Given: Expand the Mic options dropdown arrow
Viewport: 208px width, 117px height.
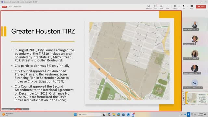Looking at the screenshot, I should pyautogui.click(x=188, y=7).
